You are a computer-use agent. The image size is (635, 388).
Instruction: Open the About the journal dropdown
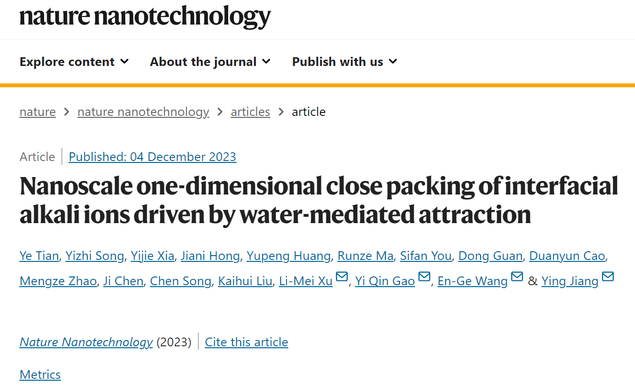pos(210,62)
